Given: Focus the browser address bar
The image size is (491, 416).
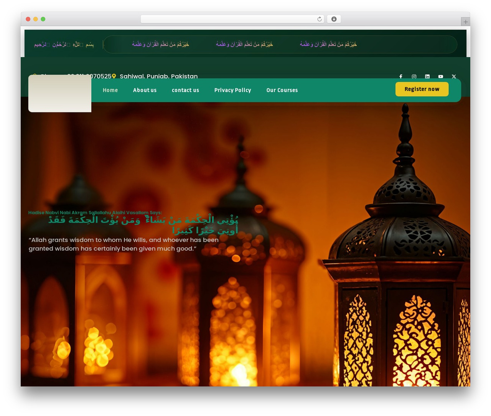Looking at the screenshot, I should click(232, 19).
